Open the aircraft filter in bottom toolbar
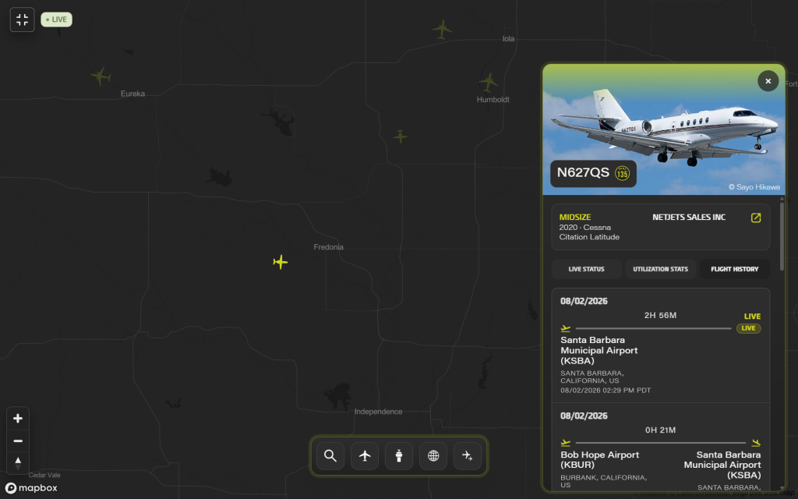Image resolution: width=798 pixels, height=499 pixels. [365, 455]
